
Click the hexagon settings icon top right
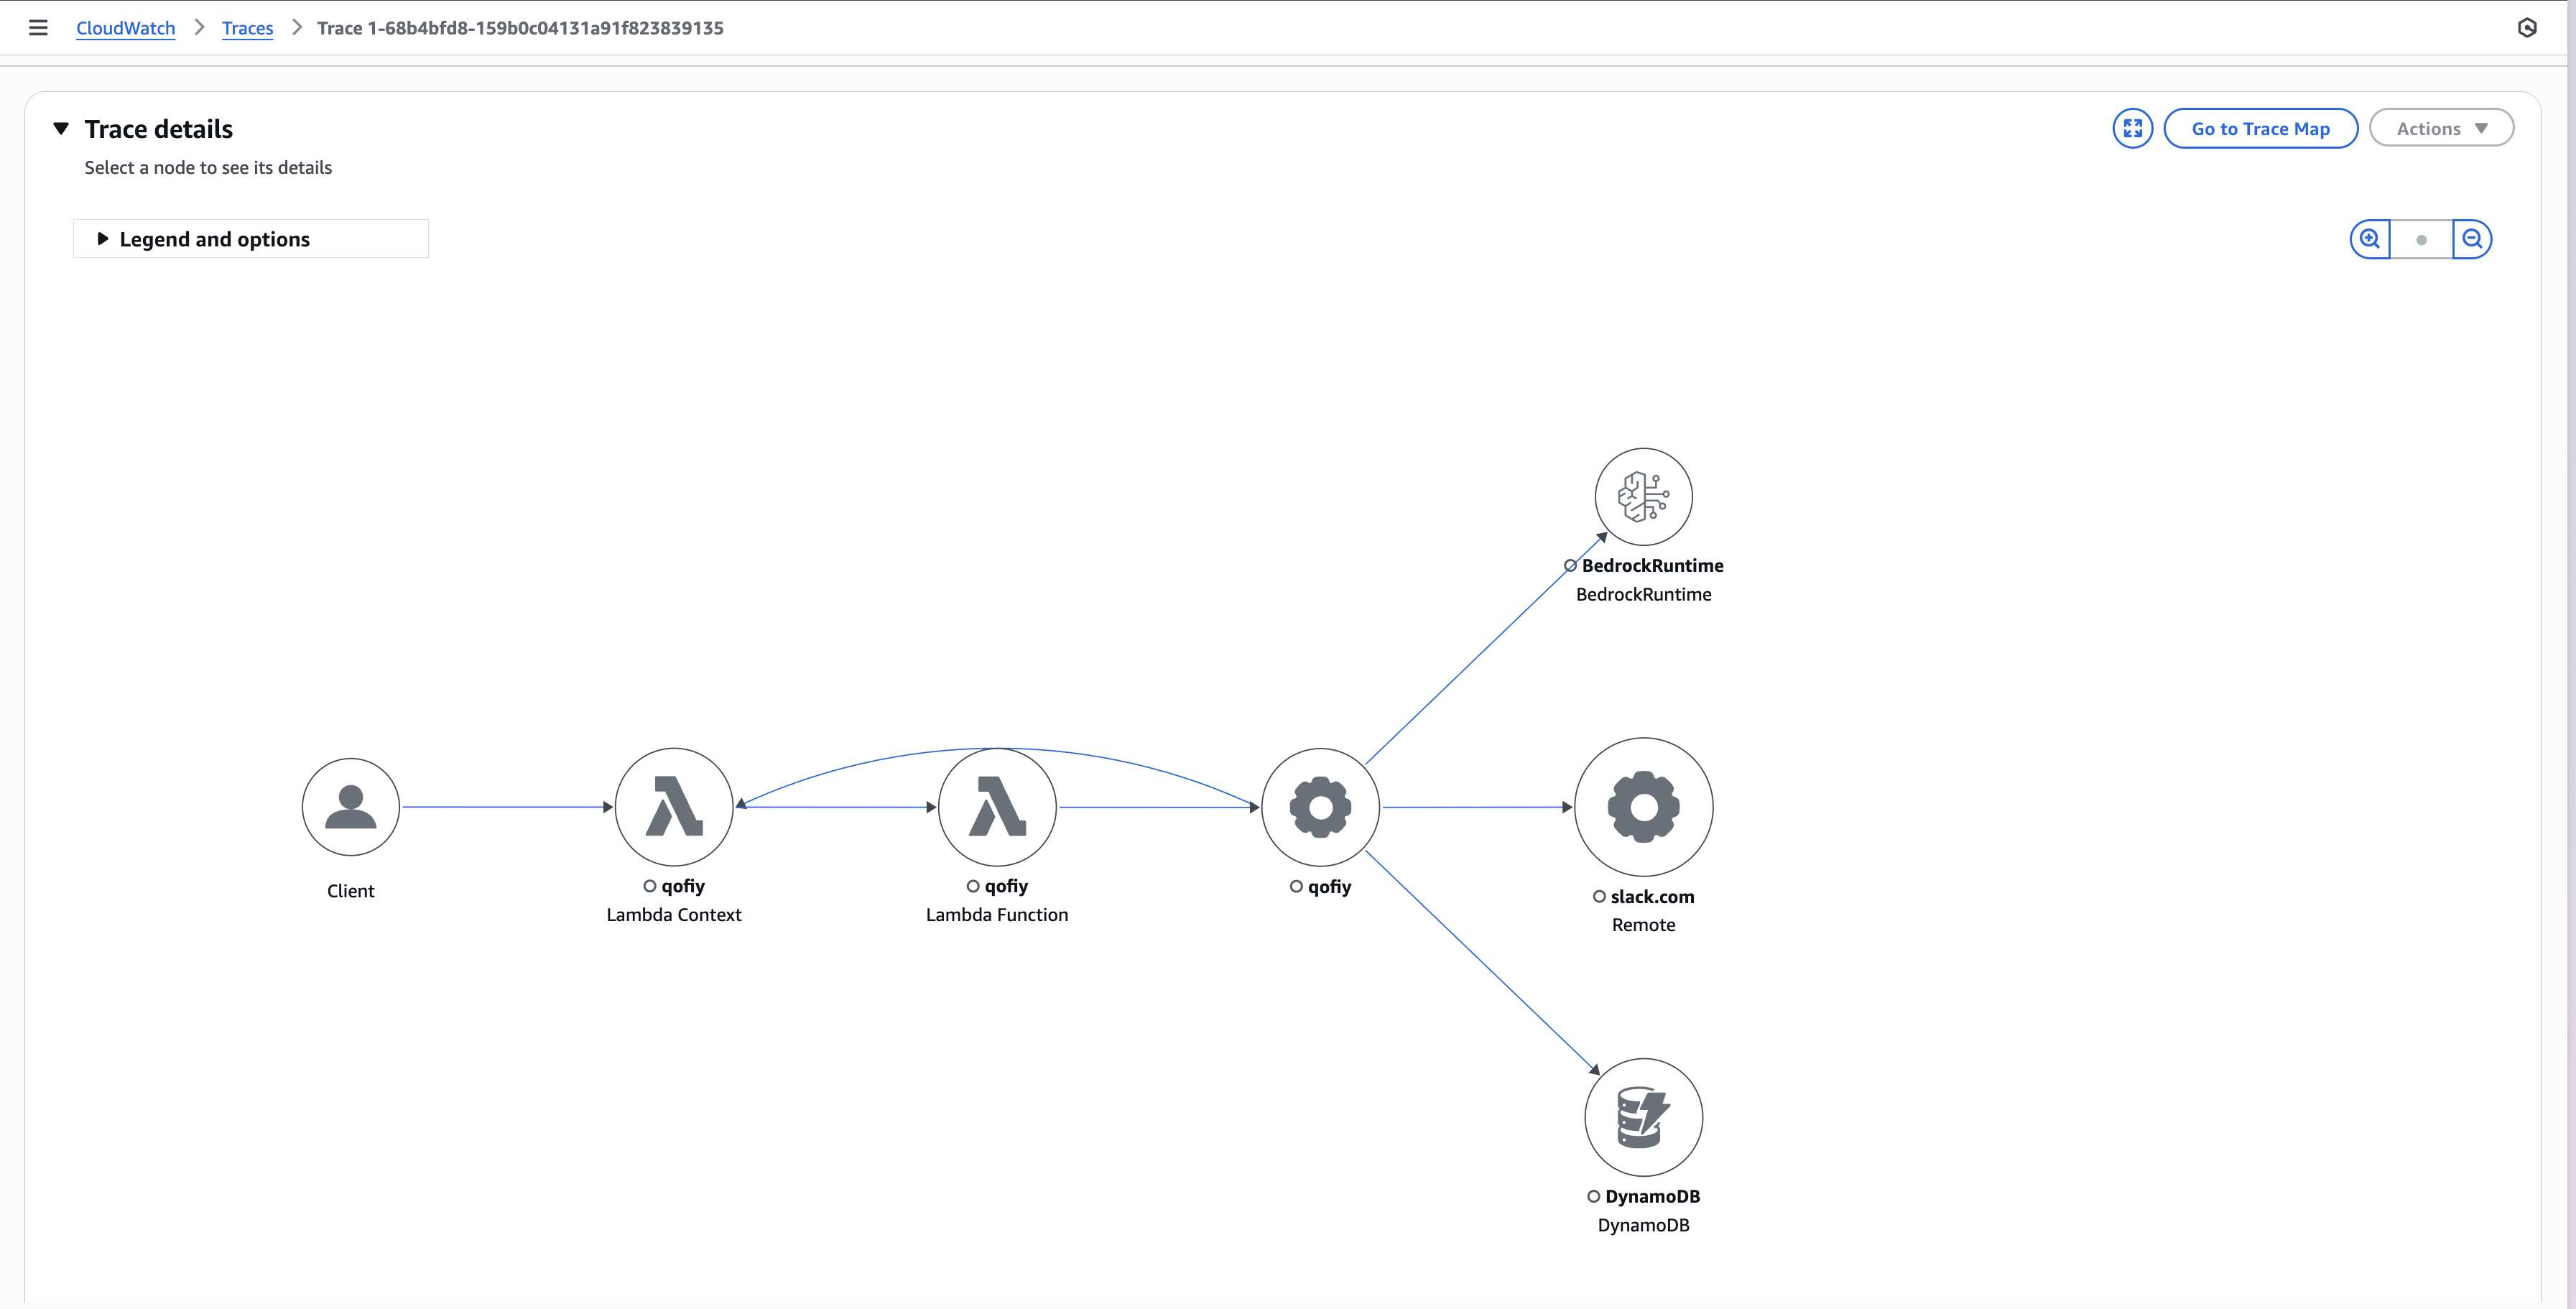point(2527,28)
